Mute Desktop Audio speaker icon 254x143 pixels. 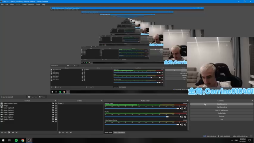(181, 108)
